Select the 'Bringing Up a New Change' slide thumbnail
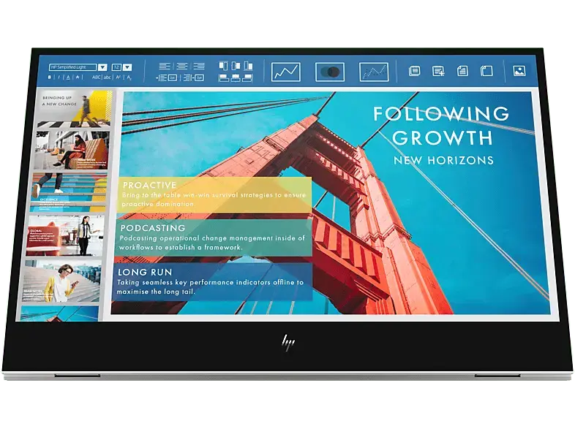The height and width of the screenshot is (429, 575). pos(74,109)
